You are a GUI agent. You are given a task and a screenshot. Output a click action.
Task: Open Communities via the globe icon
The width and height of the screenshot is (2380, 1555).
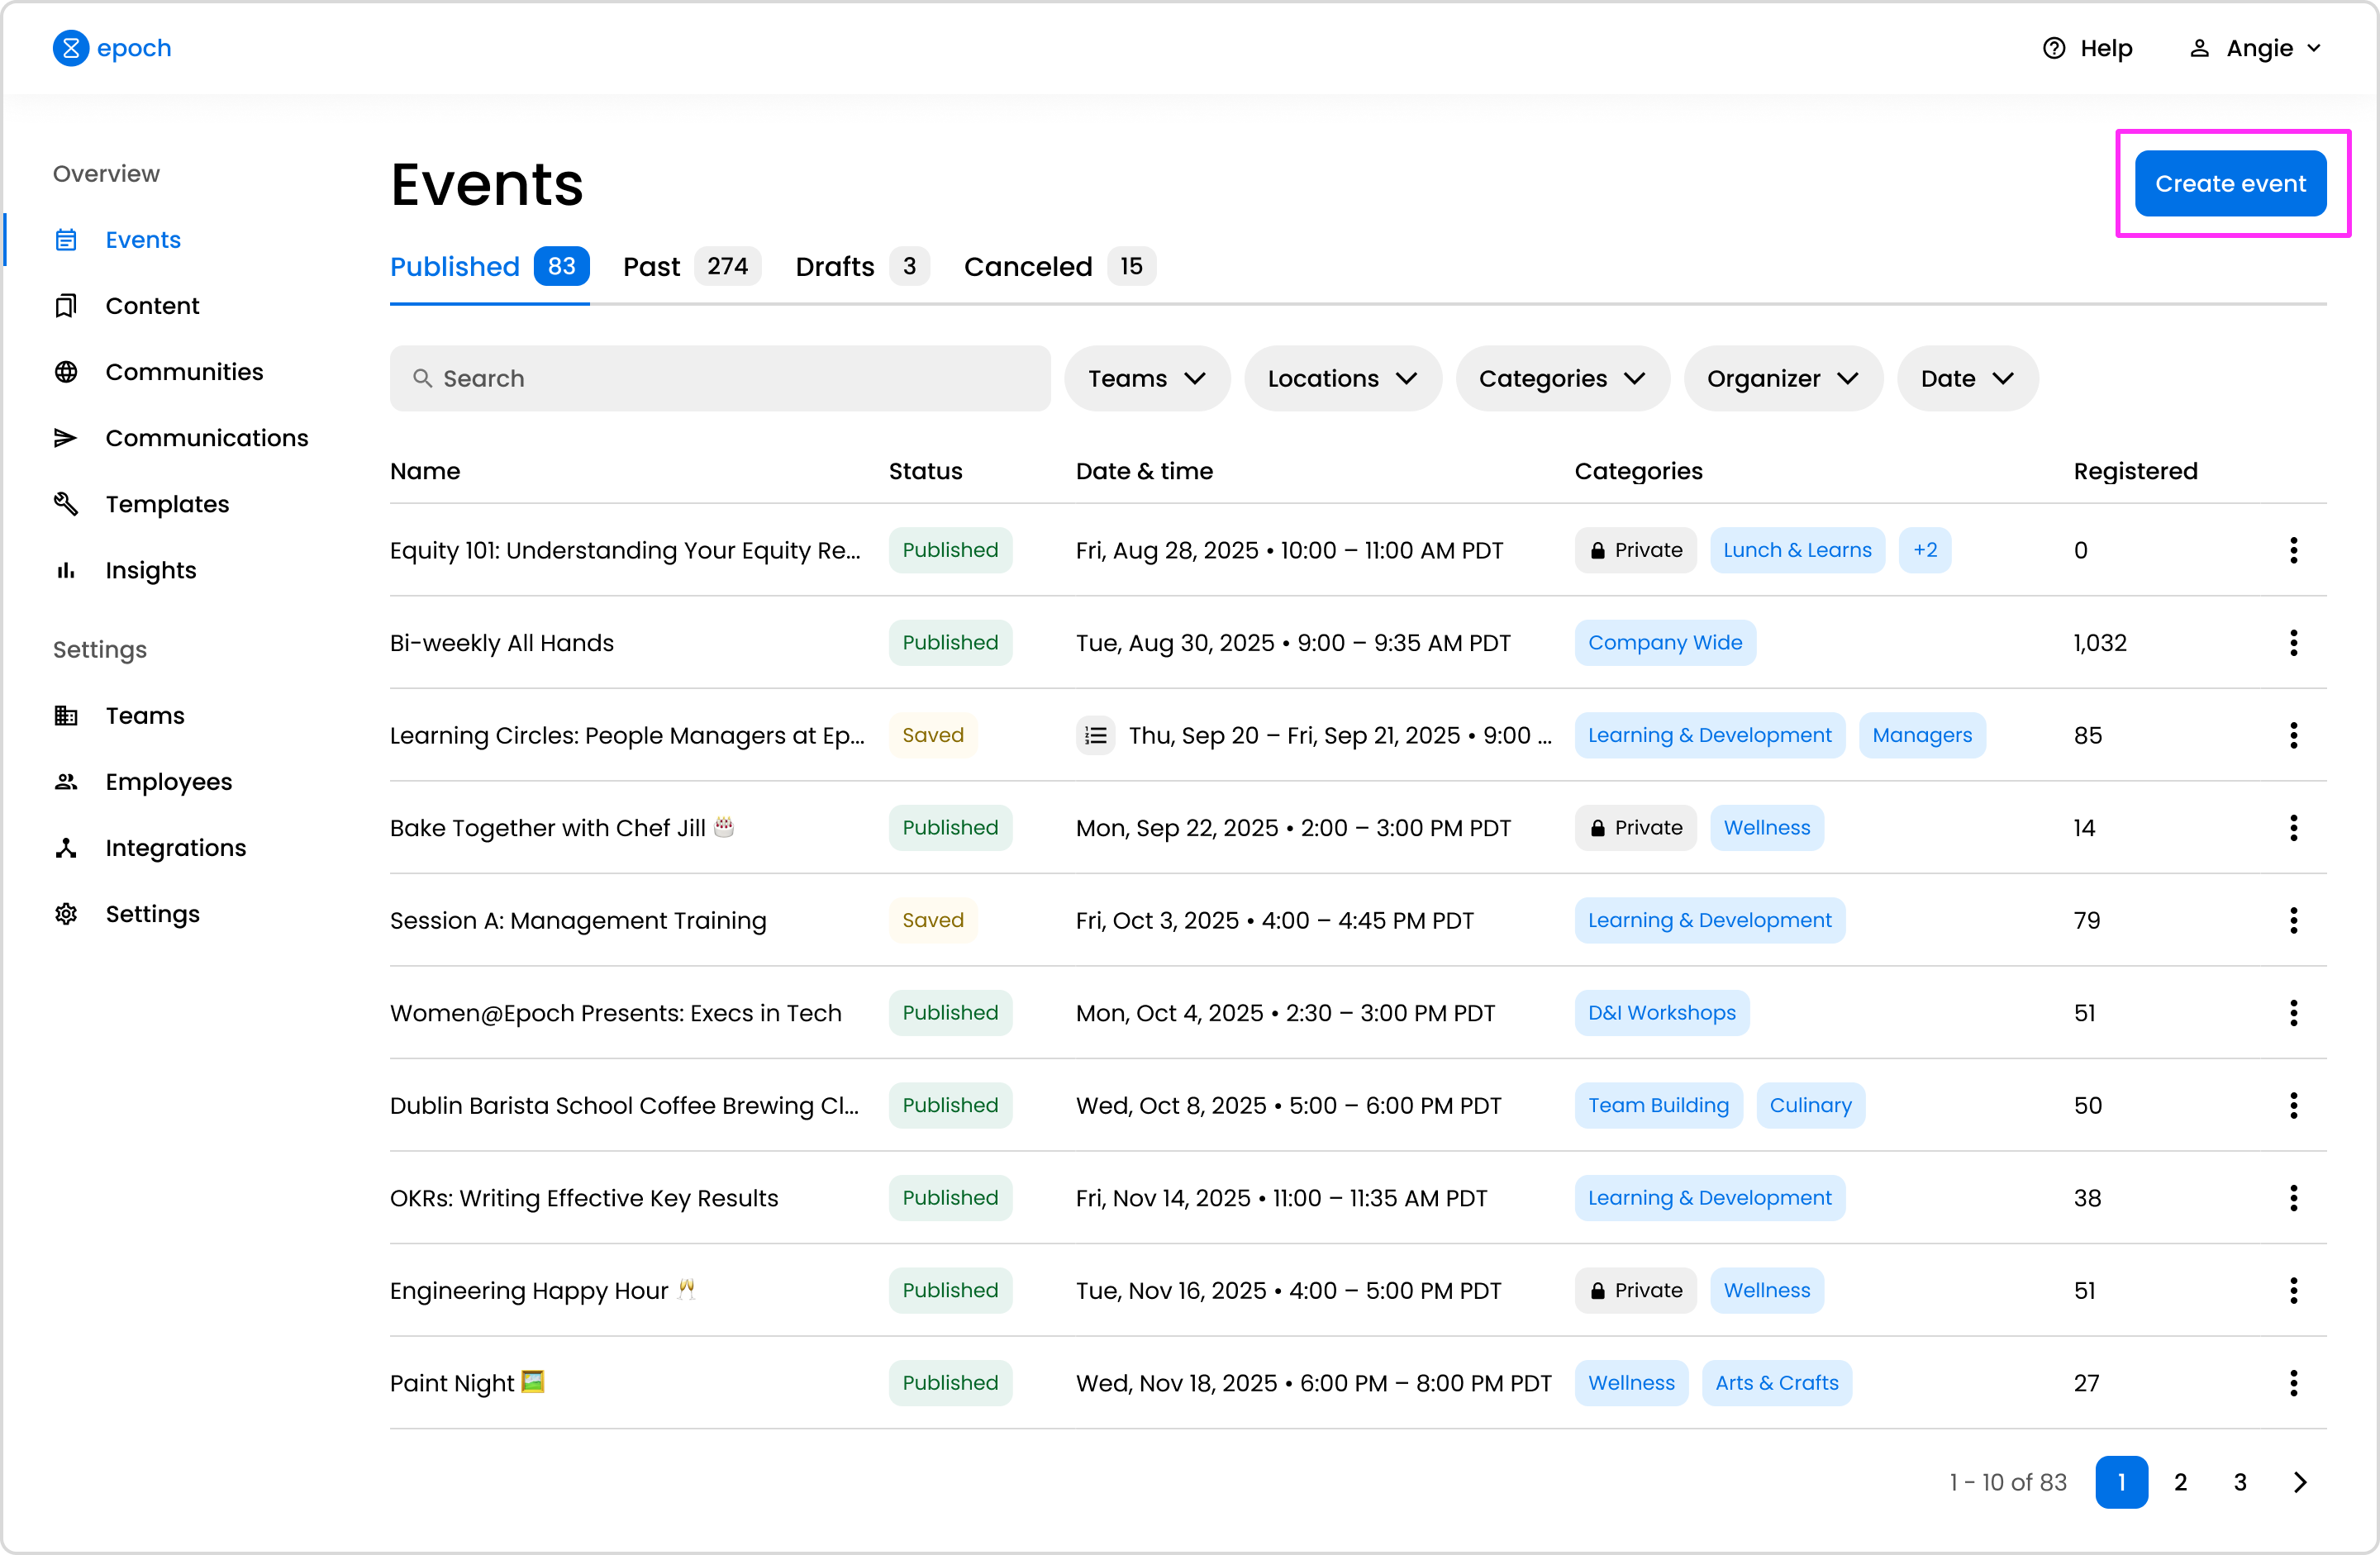[66, 372]
